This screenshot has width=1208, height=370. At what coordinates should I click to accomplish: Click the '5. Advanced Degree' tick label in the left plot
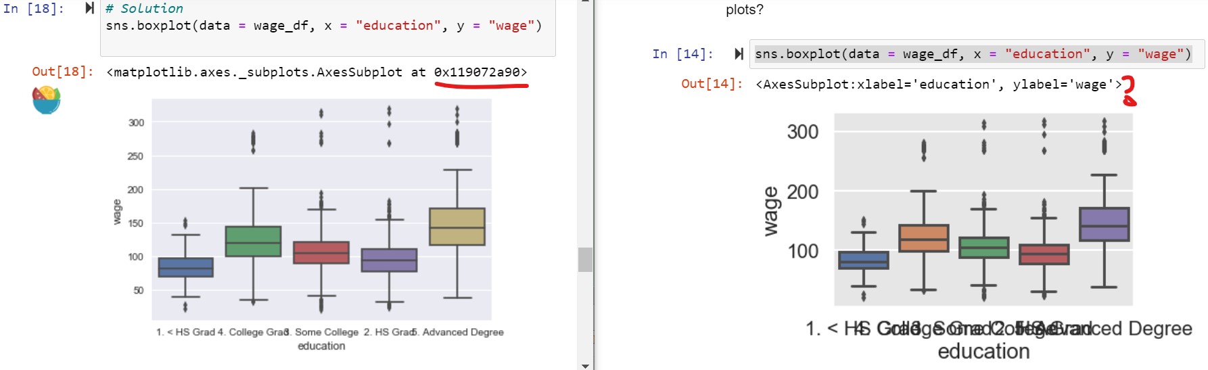(459, 332)
